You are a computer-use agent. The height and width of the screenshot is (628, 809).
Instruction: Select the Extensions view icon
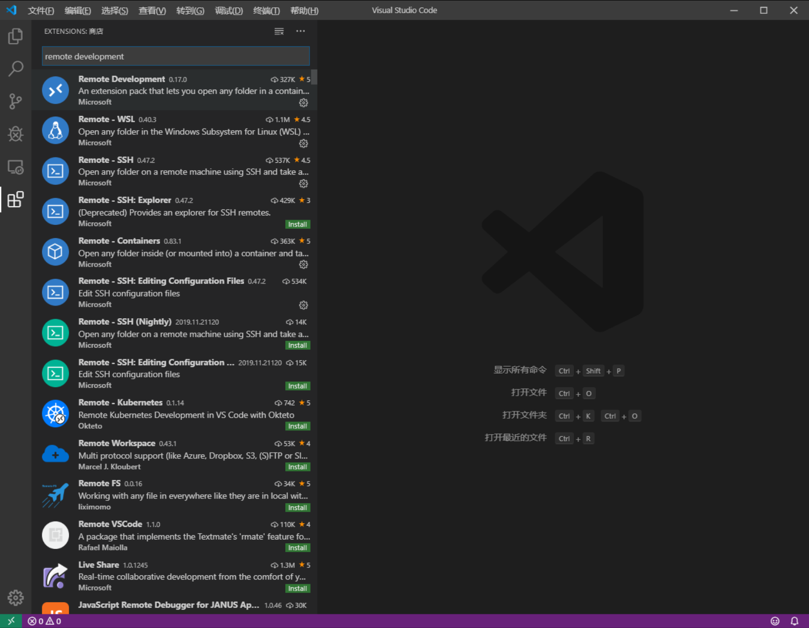coord(16,200)
